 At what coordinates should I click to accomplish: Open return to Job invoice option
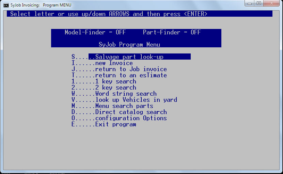(119, 69)
